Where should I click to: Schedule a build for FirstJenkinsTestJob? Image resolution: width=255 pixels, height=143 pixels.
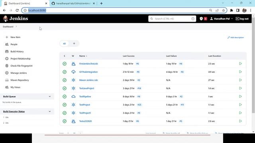coord(240,64)
